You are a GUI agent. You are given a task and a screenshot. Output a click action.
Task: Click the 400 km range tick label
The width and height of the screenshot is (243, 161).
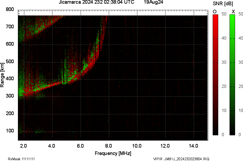click(x=10, y=79)
